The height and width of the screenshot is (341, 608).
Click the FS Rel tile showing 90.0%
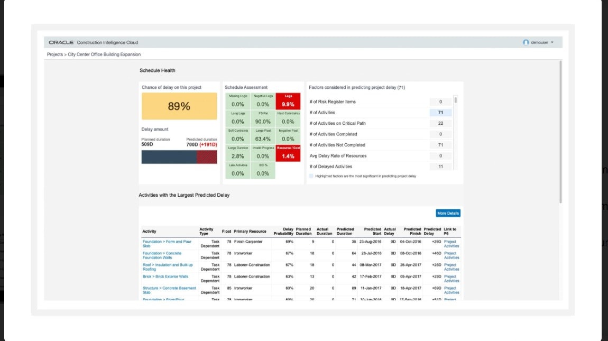pos(262,117)
